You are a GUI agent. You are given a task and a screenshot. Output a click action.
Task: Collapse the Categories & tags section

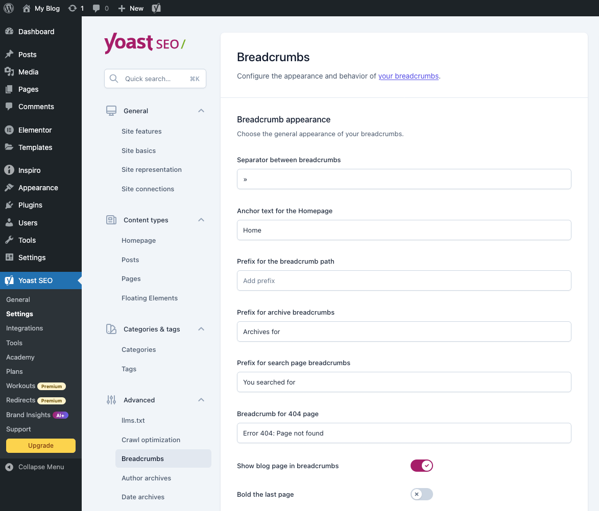click(201, 329)
